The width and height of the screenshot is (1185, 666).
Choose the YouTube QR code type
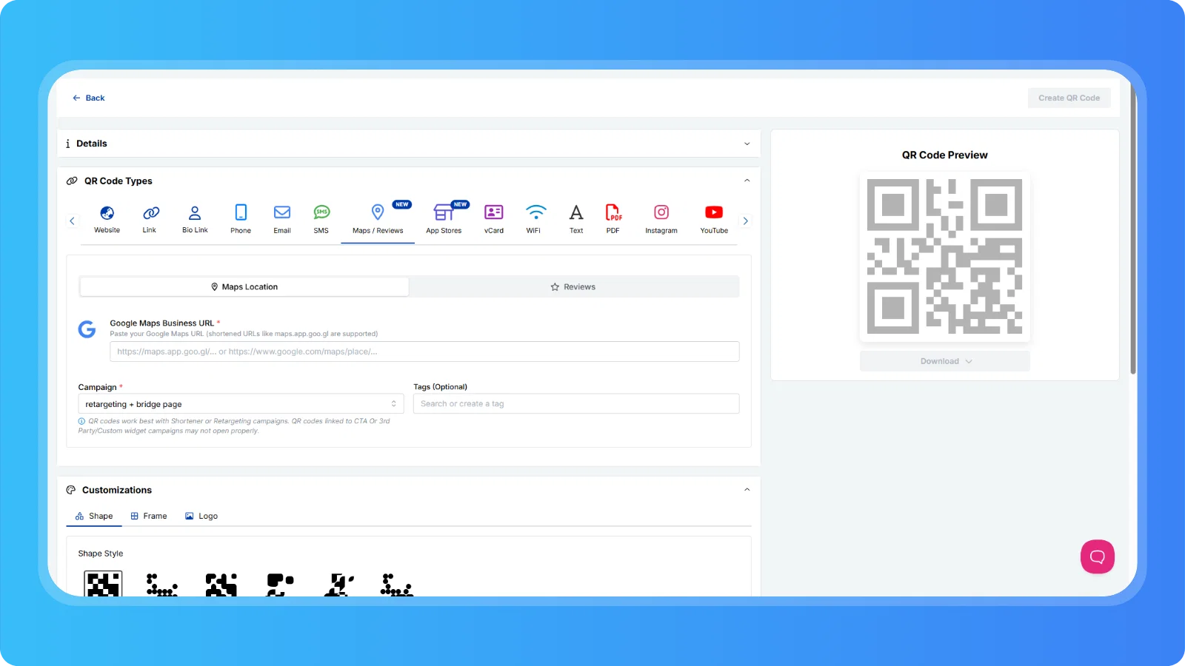click(x=714, y=219)
